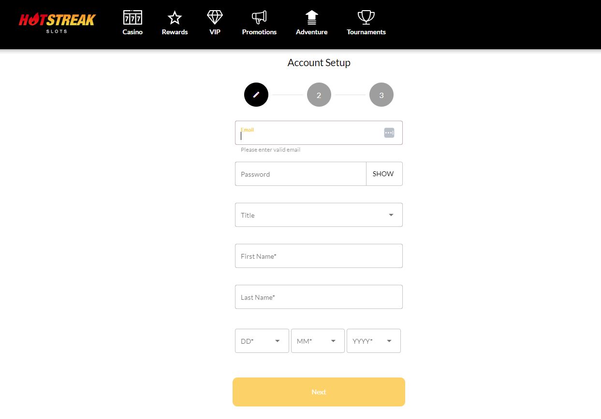The width and height of the screenshot is (601, 419).
Task: Click the Next button
Action: click(319, 392)
